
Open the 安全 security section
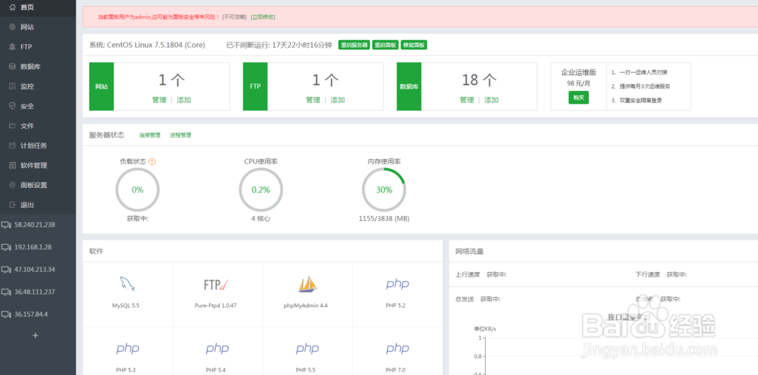point(38,106)
